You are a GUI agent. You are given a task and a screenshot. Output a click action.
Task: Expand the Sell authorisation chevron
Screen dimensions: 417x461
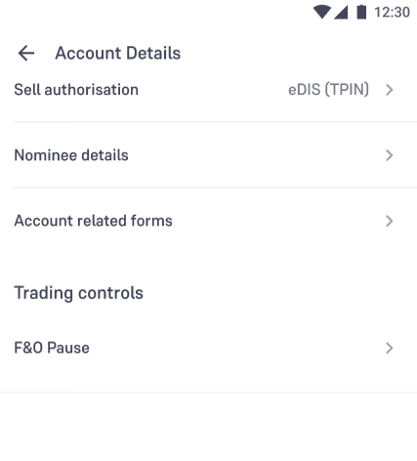(x=389, y=90)
